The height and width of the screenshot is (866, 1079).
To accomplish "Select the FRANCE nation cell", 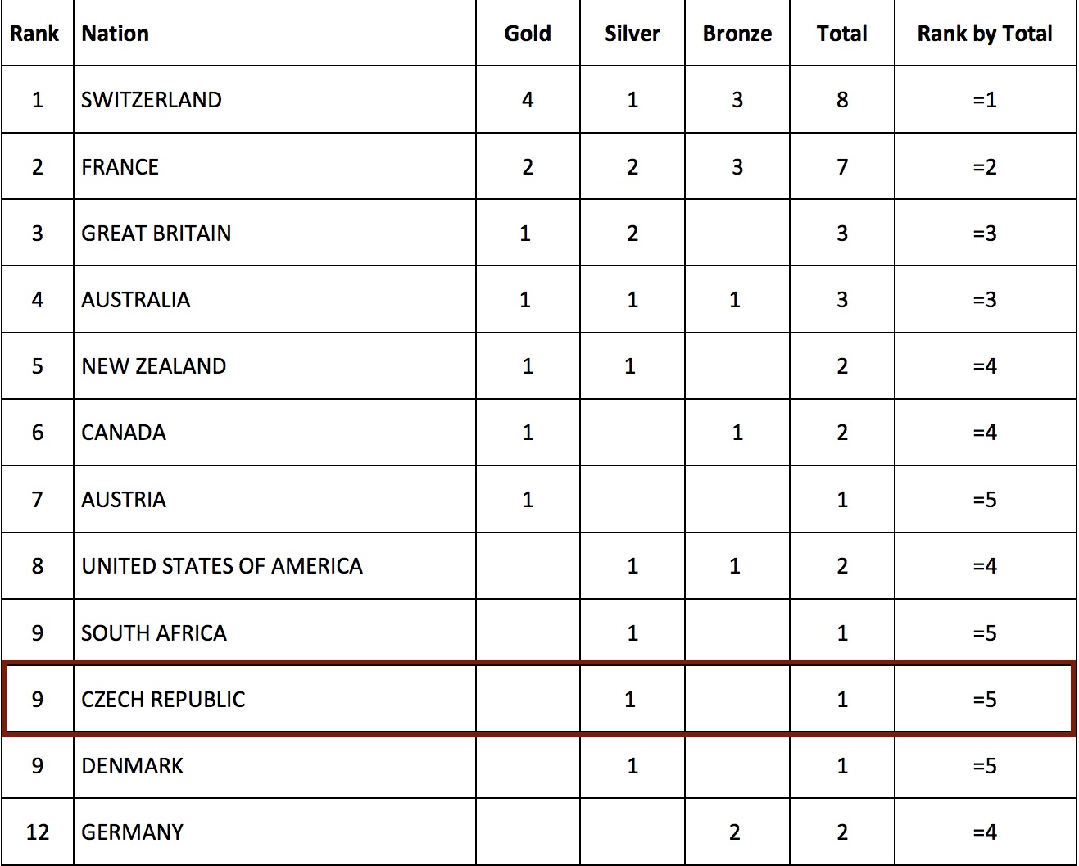I will 274,166.
